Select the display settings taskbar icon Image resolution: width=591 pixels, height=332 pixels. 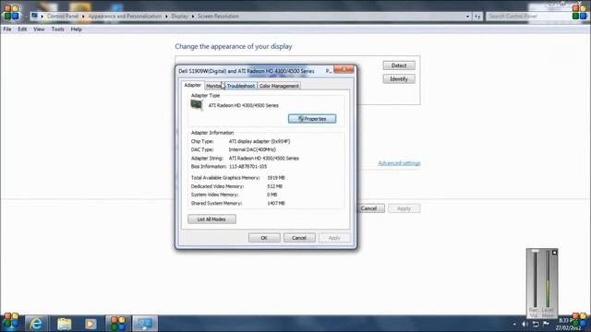coord(145,324)
